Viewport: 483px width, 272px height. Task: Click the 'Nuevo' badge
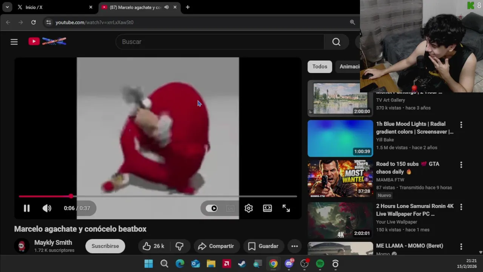click(385, 195)
